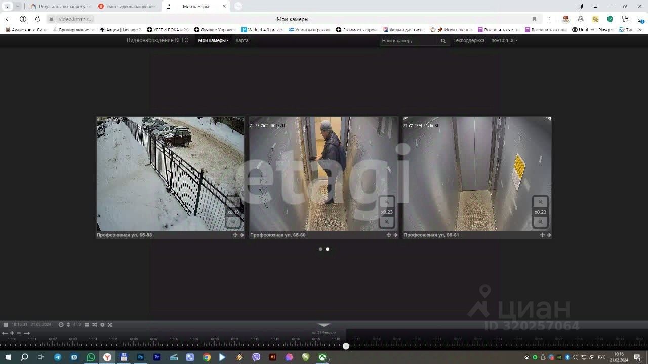The height and width of the screenshot is (364, 648).
Task: Collapse the timeline using the triangle handle
Action: [324, 325]
